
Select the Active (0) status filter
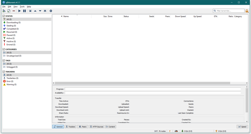tap(27, 38)
